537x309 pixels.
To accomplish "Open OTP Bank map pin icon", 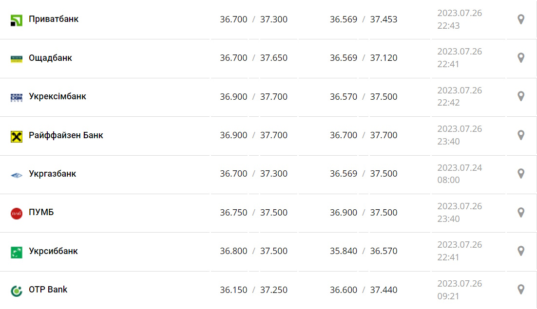I will pyautogui.click(x=520, y=290).
